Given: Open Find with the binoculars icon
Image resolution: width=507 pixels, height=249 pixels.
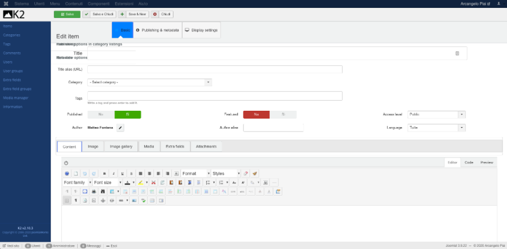Looking at the screenshot, I should [103, 191].
